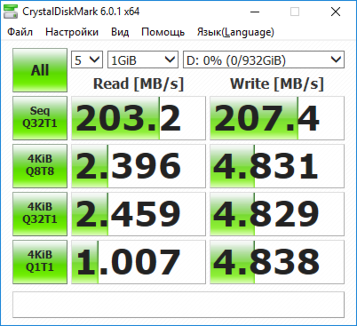The height and width of the screenshot is (326, 357).
Task: Open the Настройки menu
Action: (72, 32)
